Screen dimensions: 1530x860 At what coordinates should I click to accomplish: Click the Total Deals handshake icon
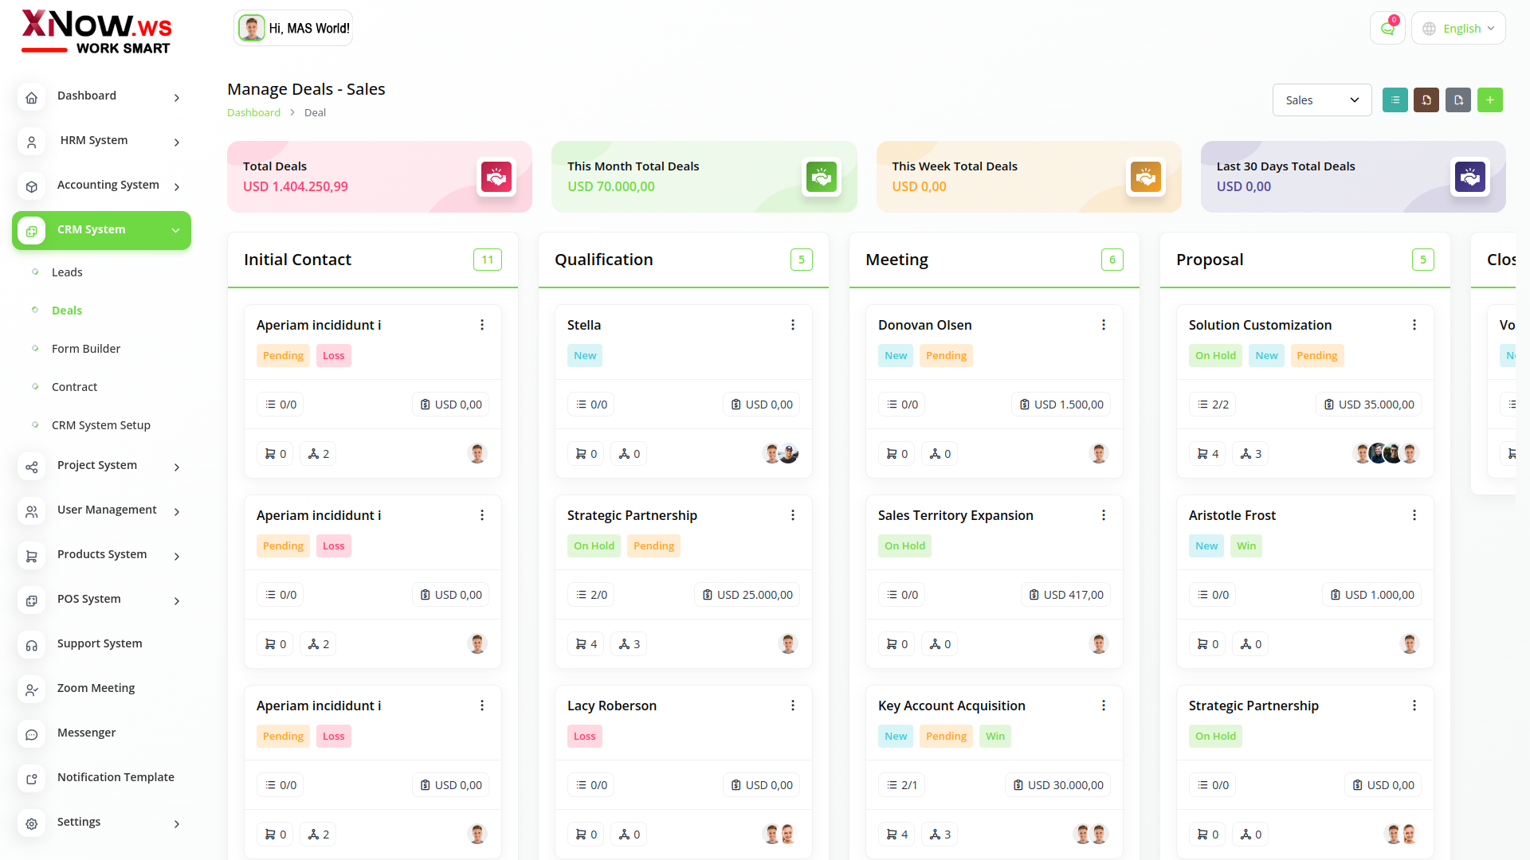tap(496, 177)
